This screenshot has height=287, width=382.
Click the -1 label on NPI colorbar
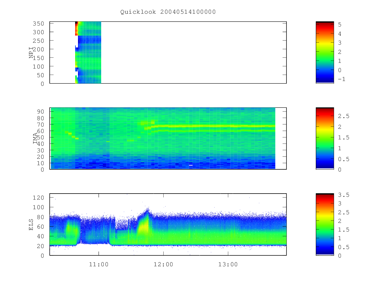342,79
